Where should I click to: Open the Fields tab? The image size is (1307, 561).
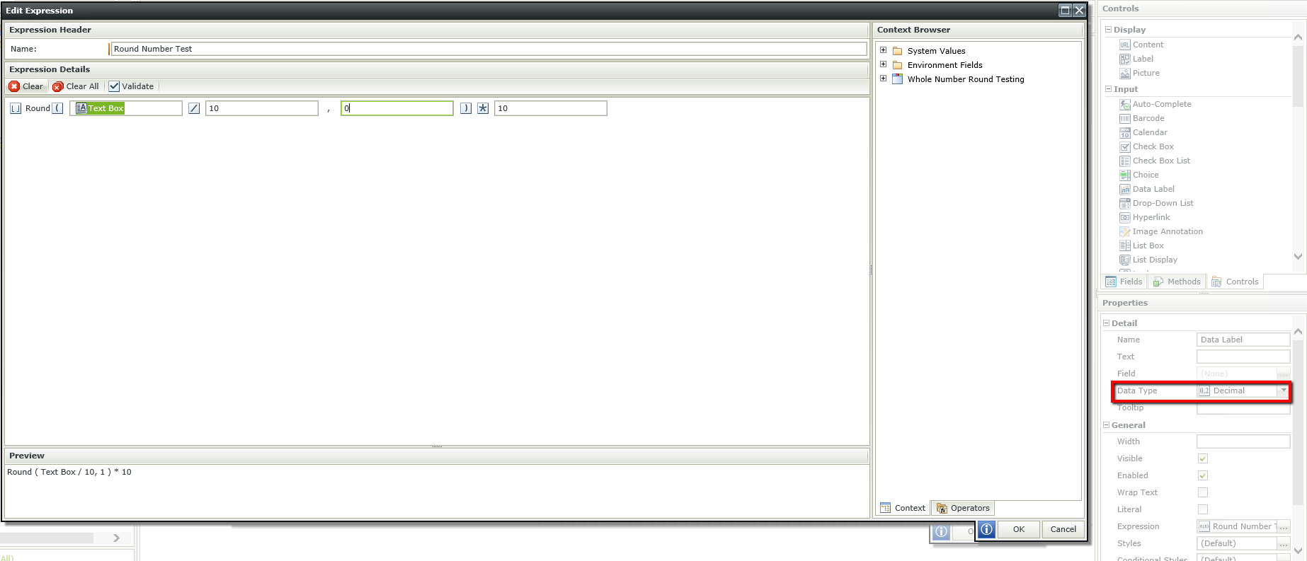pyautogui.click(x=1124, y=282)
